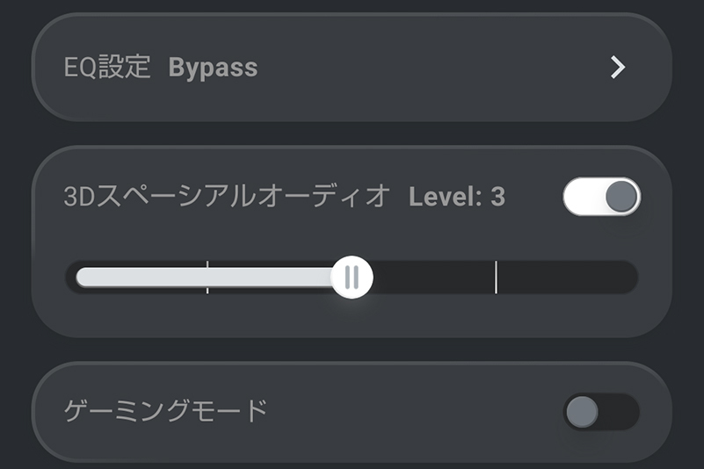Image resolution: width=704 pixels, height=469 pixels.
Task: Click the second tick mark on the slider
Action: coord(496,278)
